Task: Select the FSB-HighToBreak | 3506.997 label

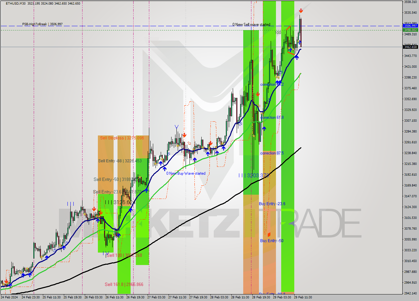Action: pyautogui.click(x=42, y=24)
